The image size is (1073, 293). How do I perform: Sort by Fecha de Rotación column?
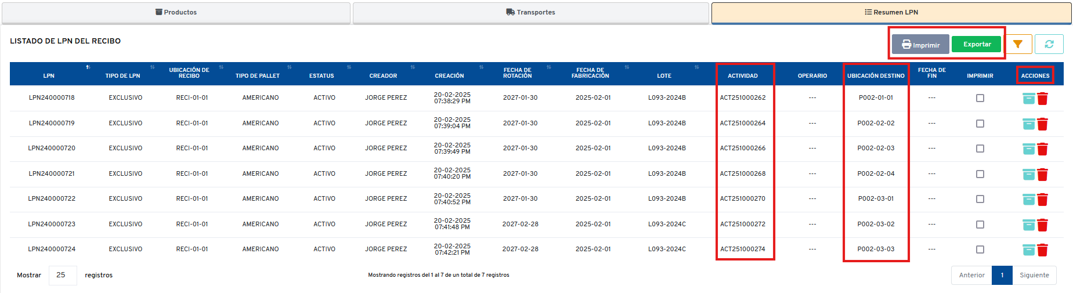tap(548, 67)
